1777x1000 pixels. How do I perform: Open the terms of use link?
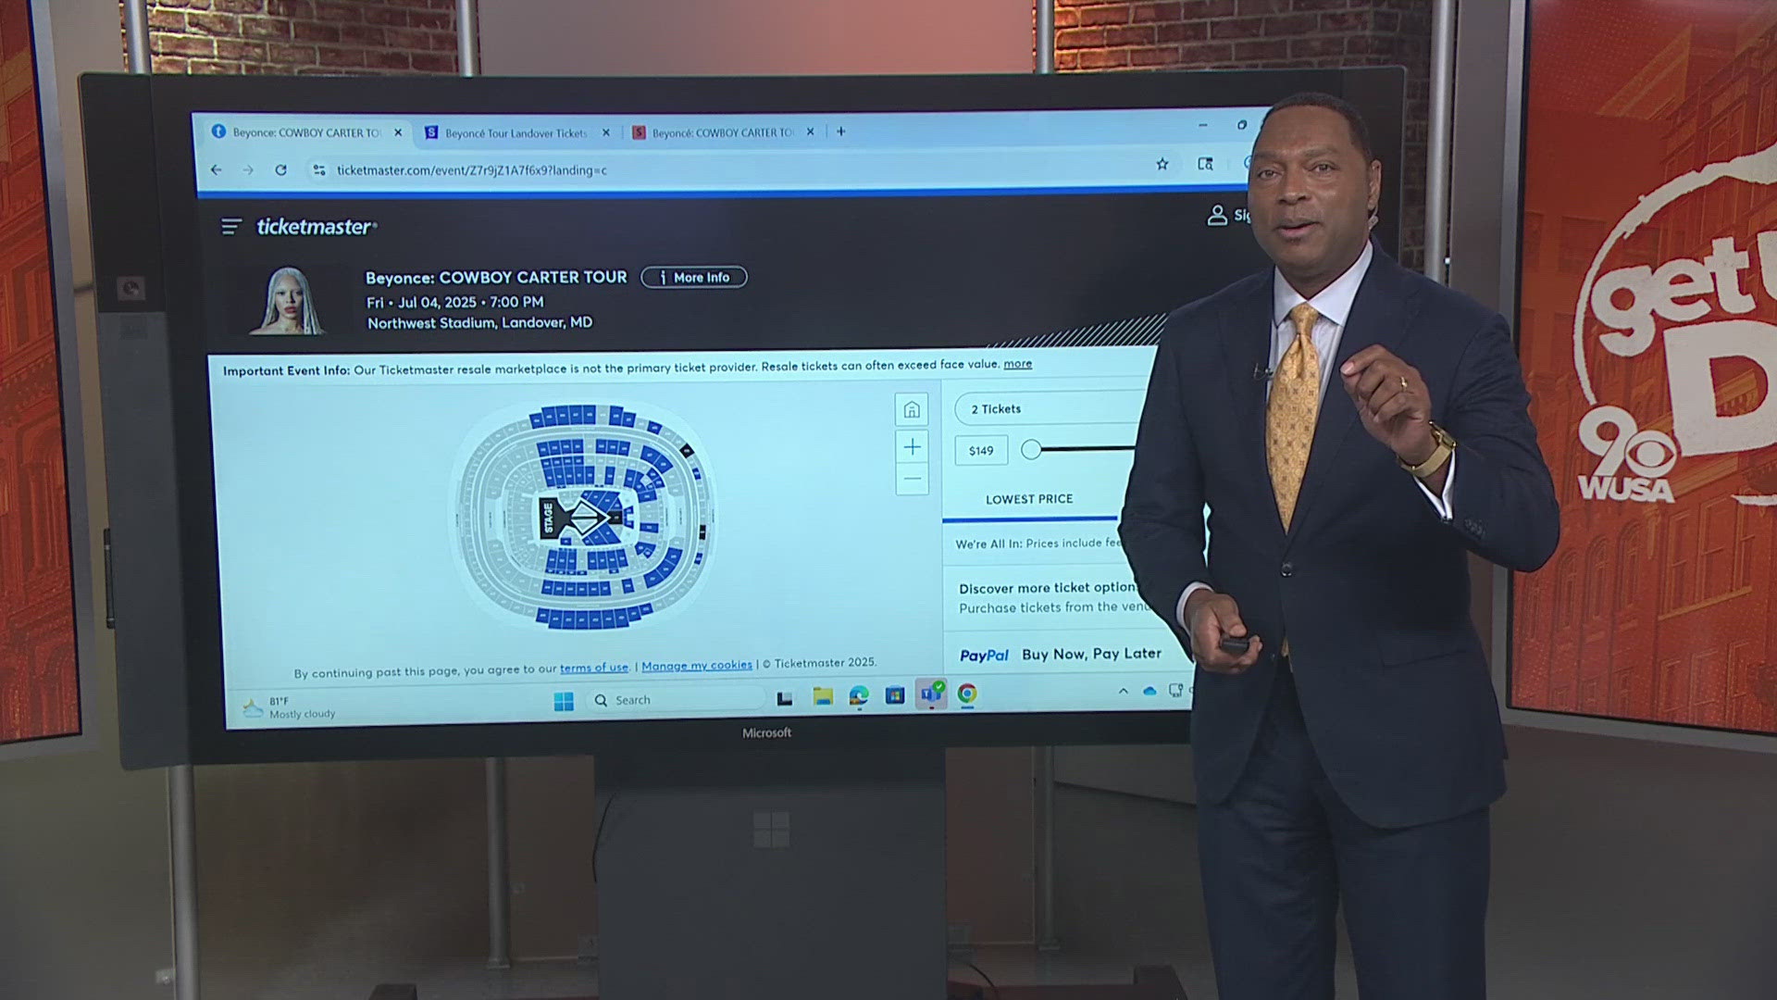tap(594, 668)
